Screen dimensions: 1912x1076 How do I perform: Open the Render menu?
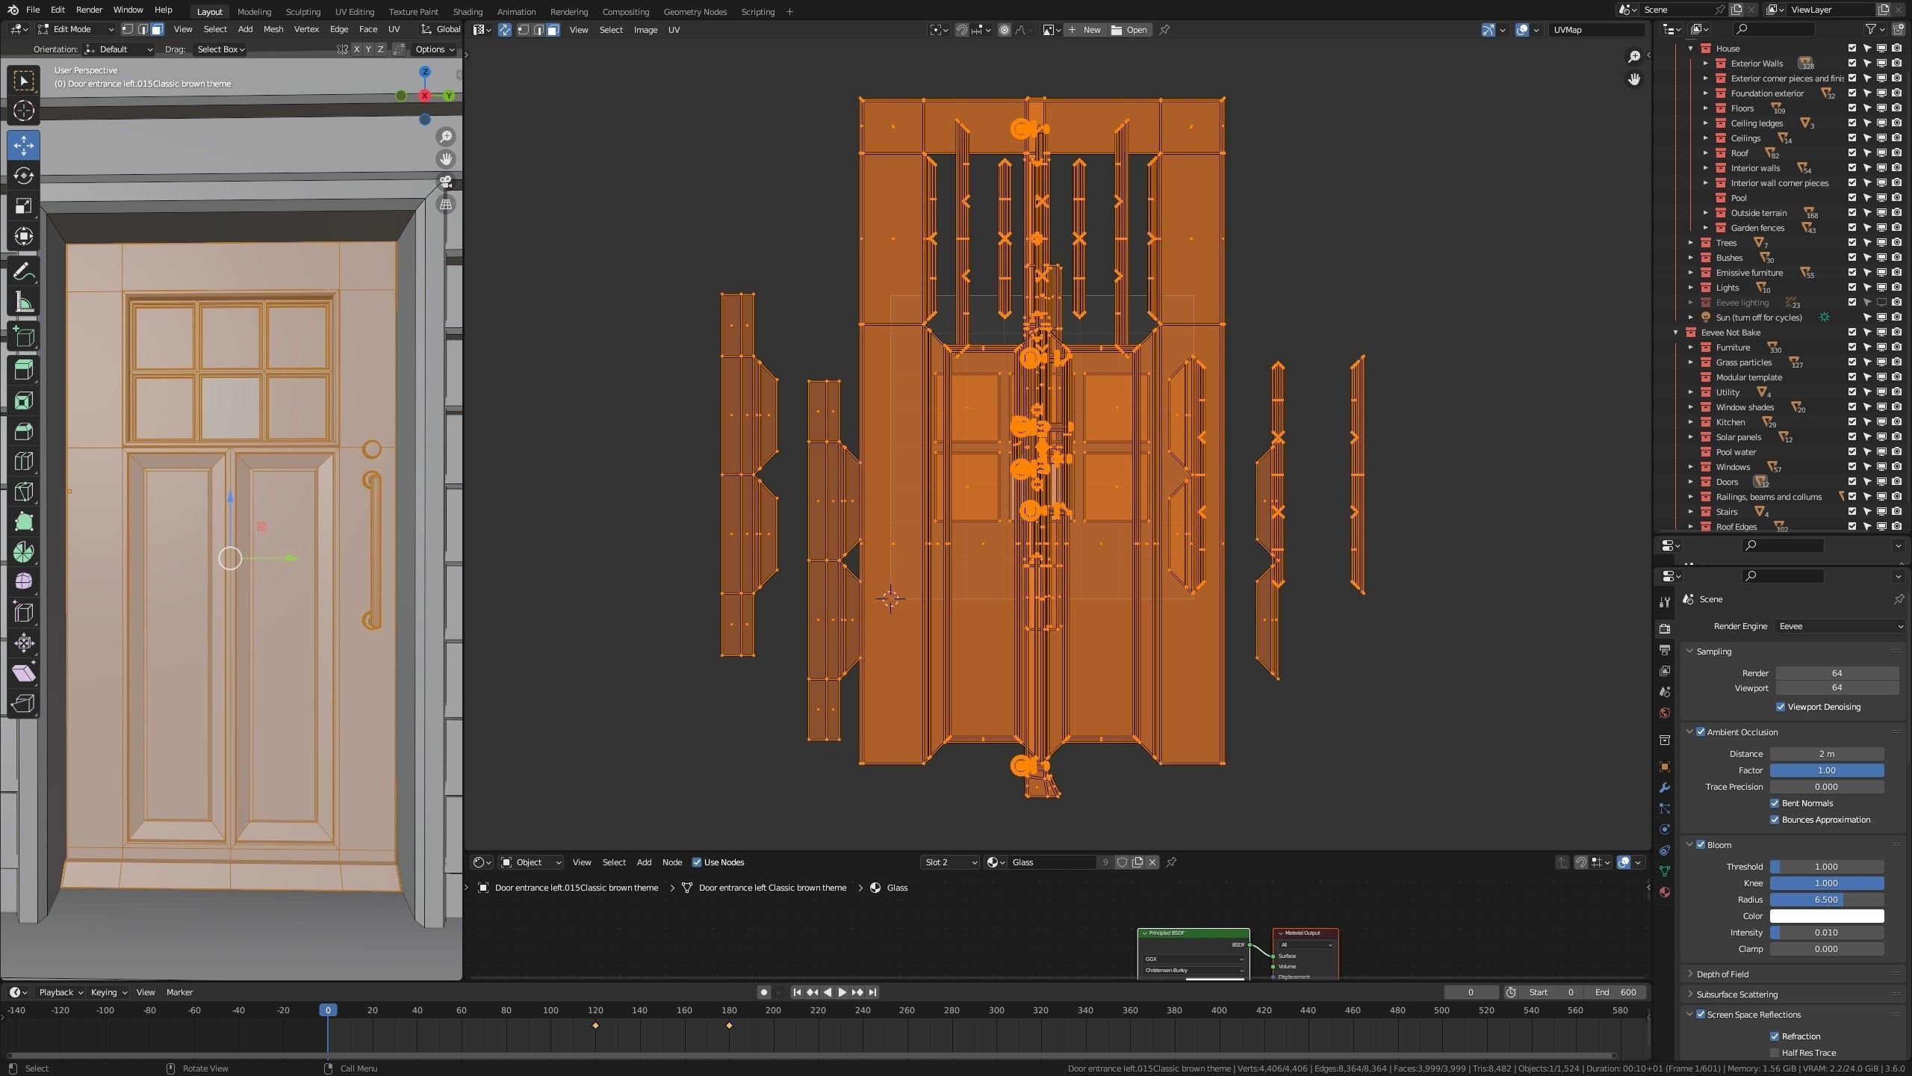[x=89, y=10]
